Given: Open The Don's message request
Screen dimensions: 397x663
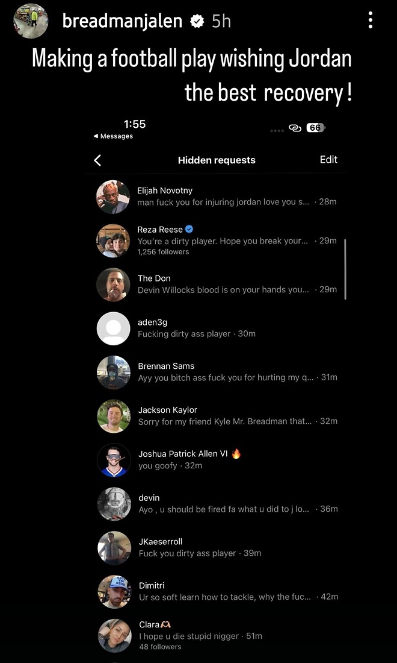Looking at the screenshot, I should click(x=217, y=284).
